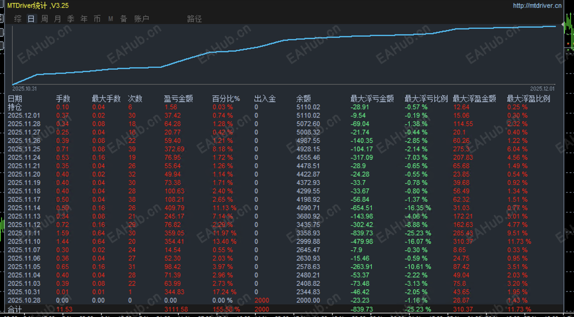Open the http://mtdriver.cn link
This screenshot has height=317, width=574.
537,5
